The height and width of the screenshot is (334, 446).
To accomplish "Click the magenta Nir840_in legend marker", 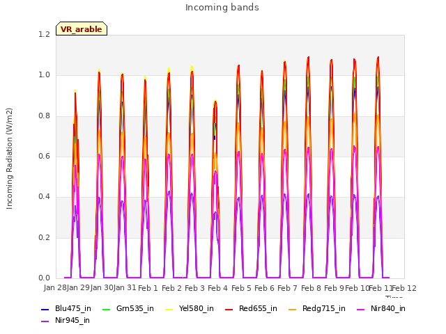I will pos(361,309).
